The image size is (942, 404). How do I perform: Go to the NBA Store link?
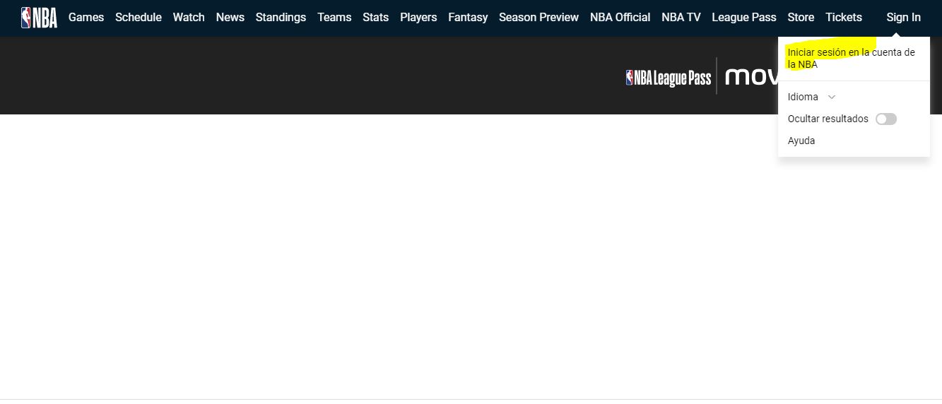pyautogui.click(x=801, y=18)
